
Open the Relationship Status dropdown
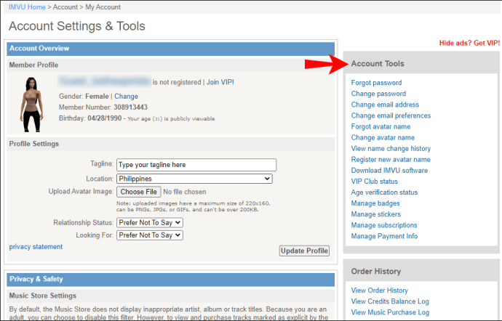pyautogui.click(x=150, y=222)
